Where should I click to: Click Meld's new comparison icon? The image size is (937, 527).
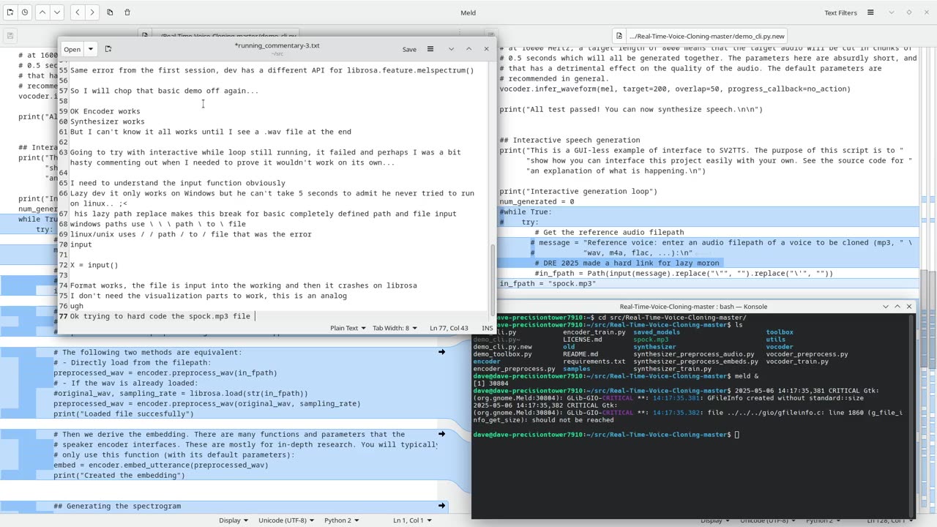pyautogui.click(x=10, y=12)
